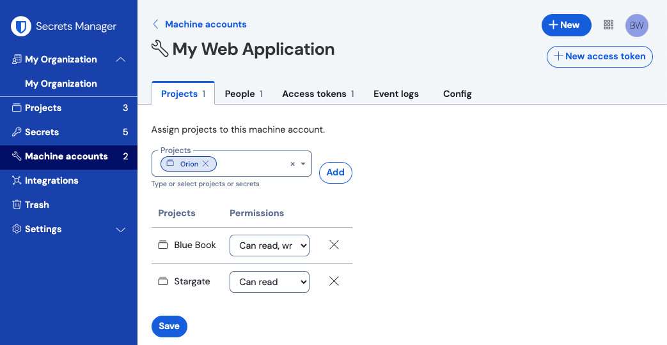Click inside the Projects input field
The image size is (667, 345).
point(253,164)
